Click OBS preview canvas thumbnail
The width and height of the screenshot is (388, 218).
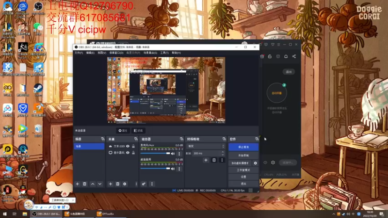pyautogui.click(x=166, y=90)
